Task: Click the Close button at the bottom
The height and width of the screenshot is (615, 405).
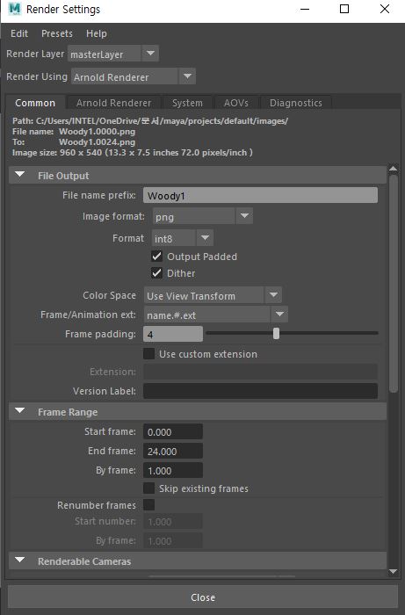Action: point(203,597)
